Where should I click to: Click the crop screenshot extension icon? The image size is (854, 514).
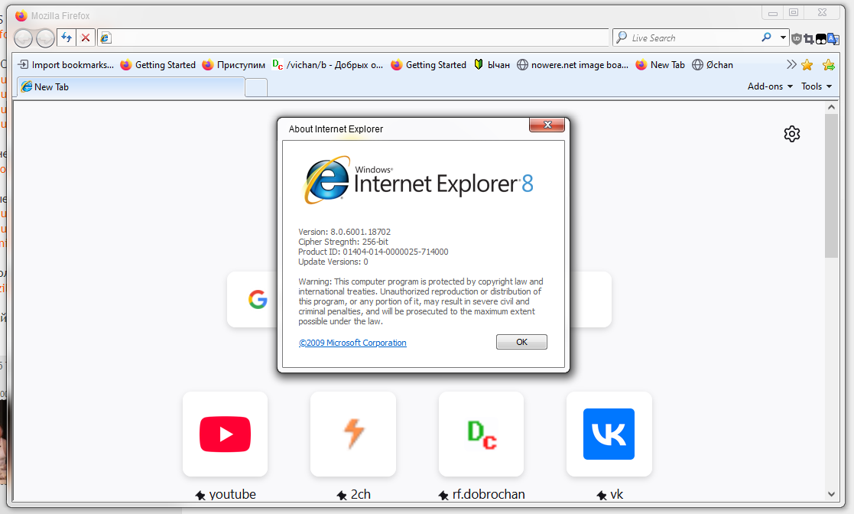809,38
